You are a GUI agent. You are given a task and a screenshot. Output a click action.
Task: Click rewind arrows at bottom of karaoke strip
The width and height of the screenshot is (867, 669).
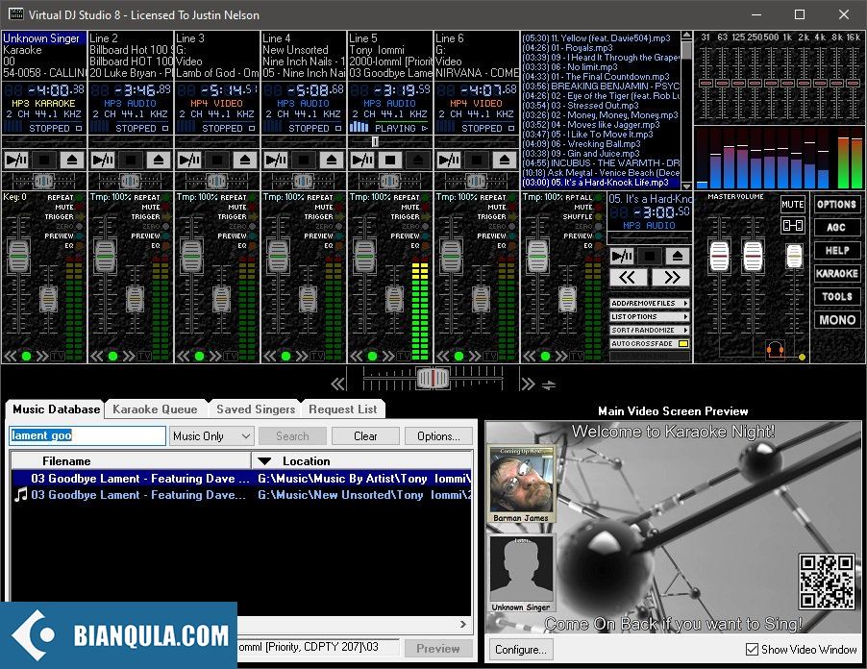tap(10, 356)
